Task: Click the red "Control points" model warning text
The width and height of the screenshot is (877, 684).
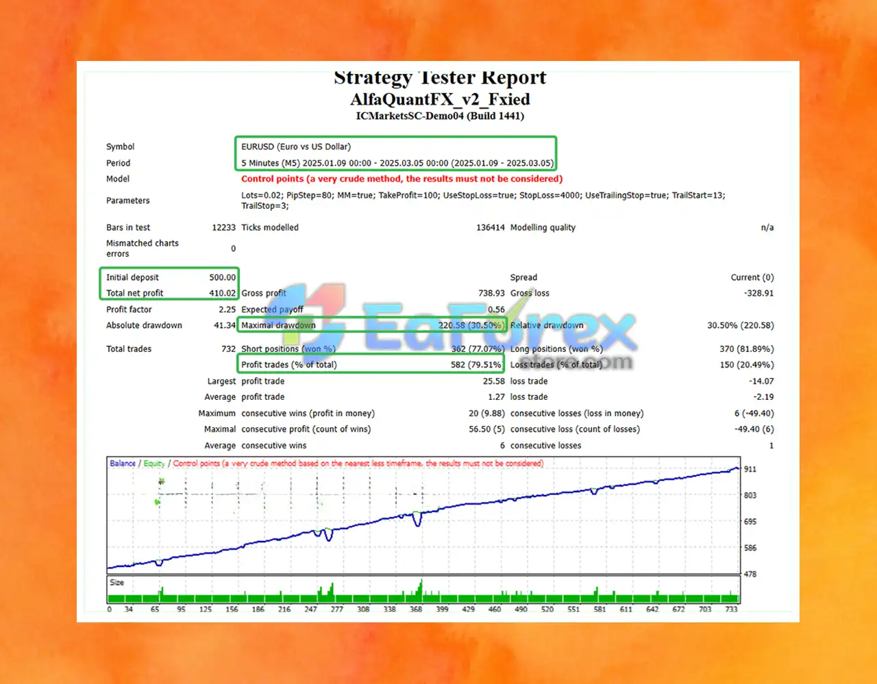Action: tap(402, 179)
